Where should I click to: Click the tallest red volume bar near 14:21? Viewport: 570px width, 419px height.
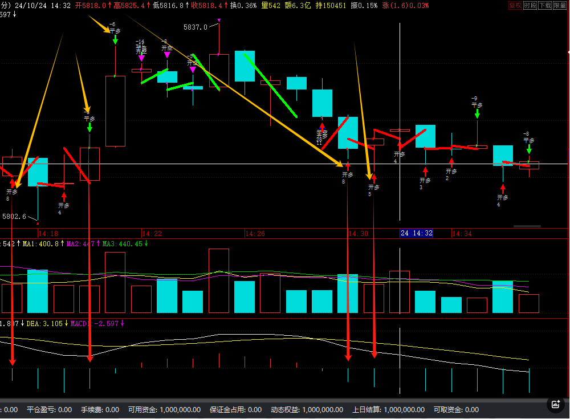pyautogui.click(x=115, y=283)
